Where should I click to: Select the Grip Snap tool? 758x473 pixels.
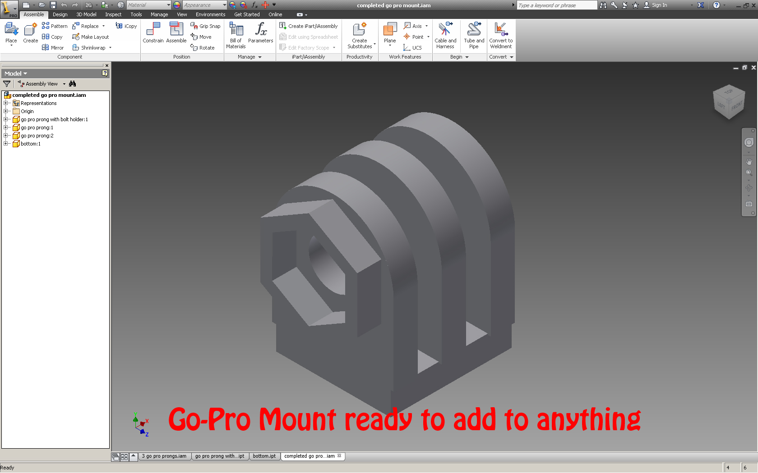(x=205, y=26)
